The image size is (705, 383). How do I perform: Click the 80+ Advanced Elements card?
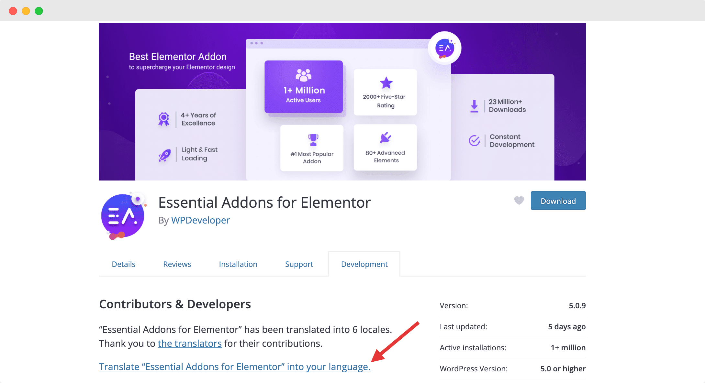(385, 148)
